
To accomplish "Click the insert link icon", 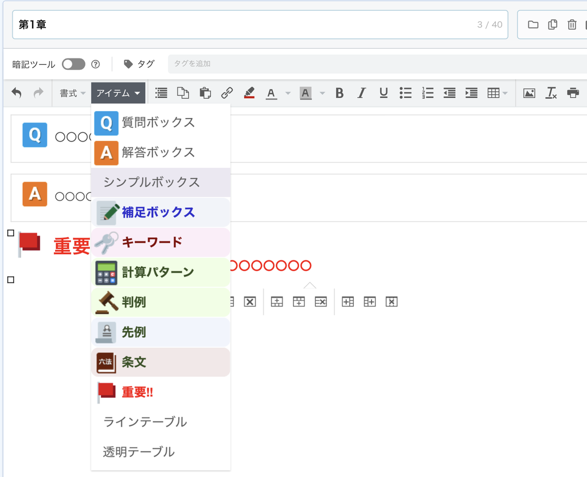I will [227, 93].
